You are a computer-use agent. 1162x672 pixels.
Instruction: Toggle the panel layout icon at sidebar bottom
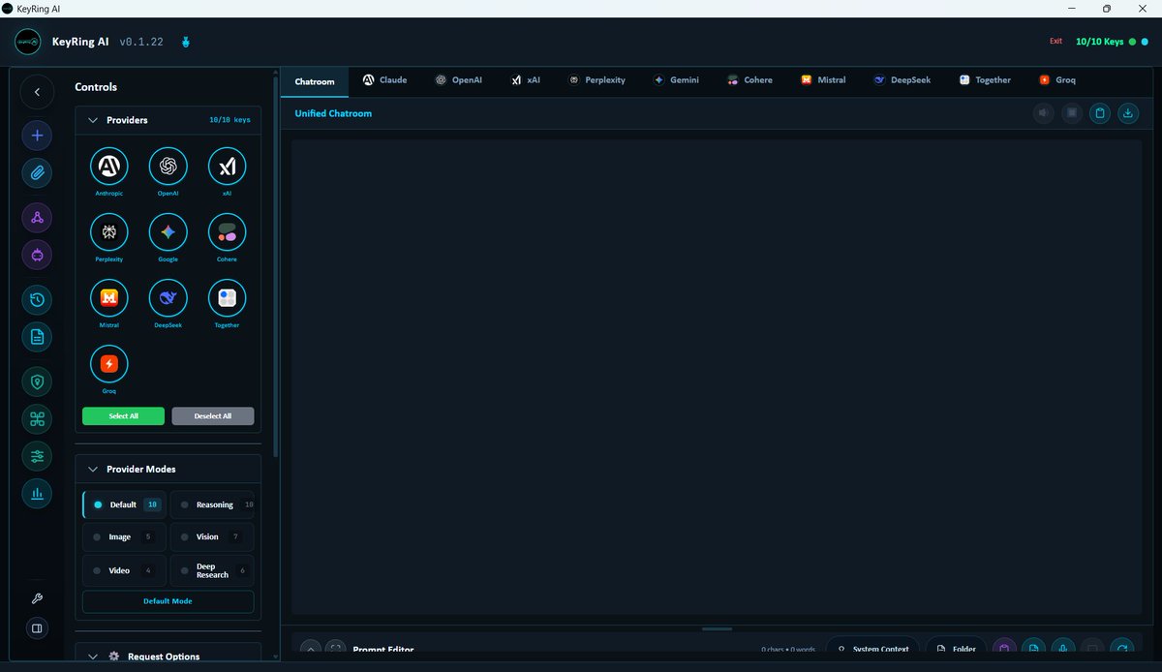tap(37, 628)
